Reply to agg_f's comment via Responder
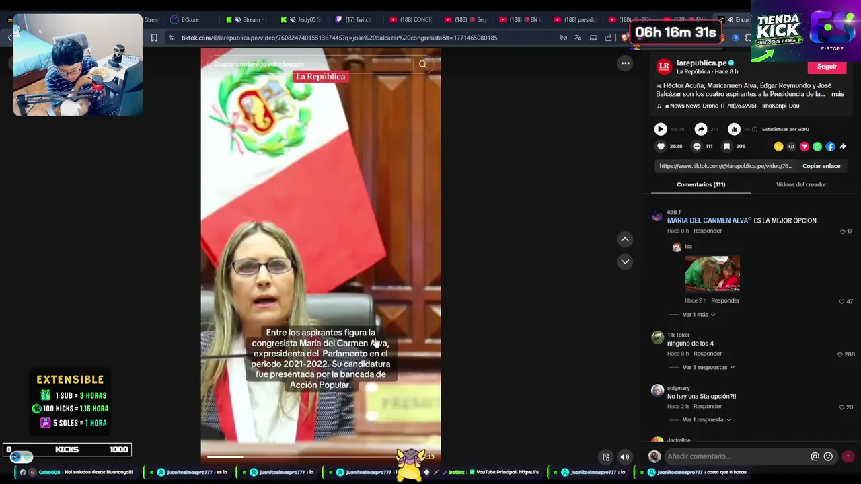 708,231
